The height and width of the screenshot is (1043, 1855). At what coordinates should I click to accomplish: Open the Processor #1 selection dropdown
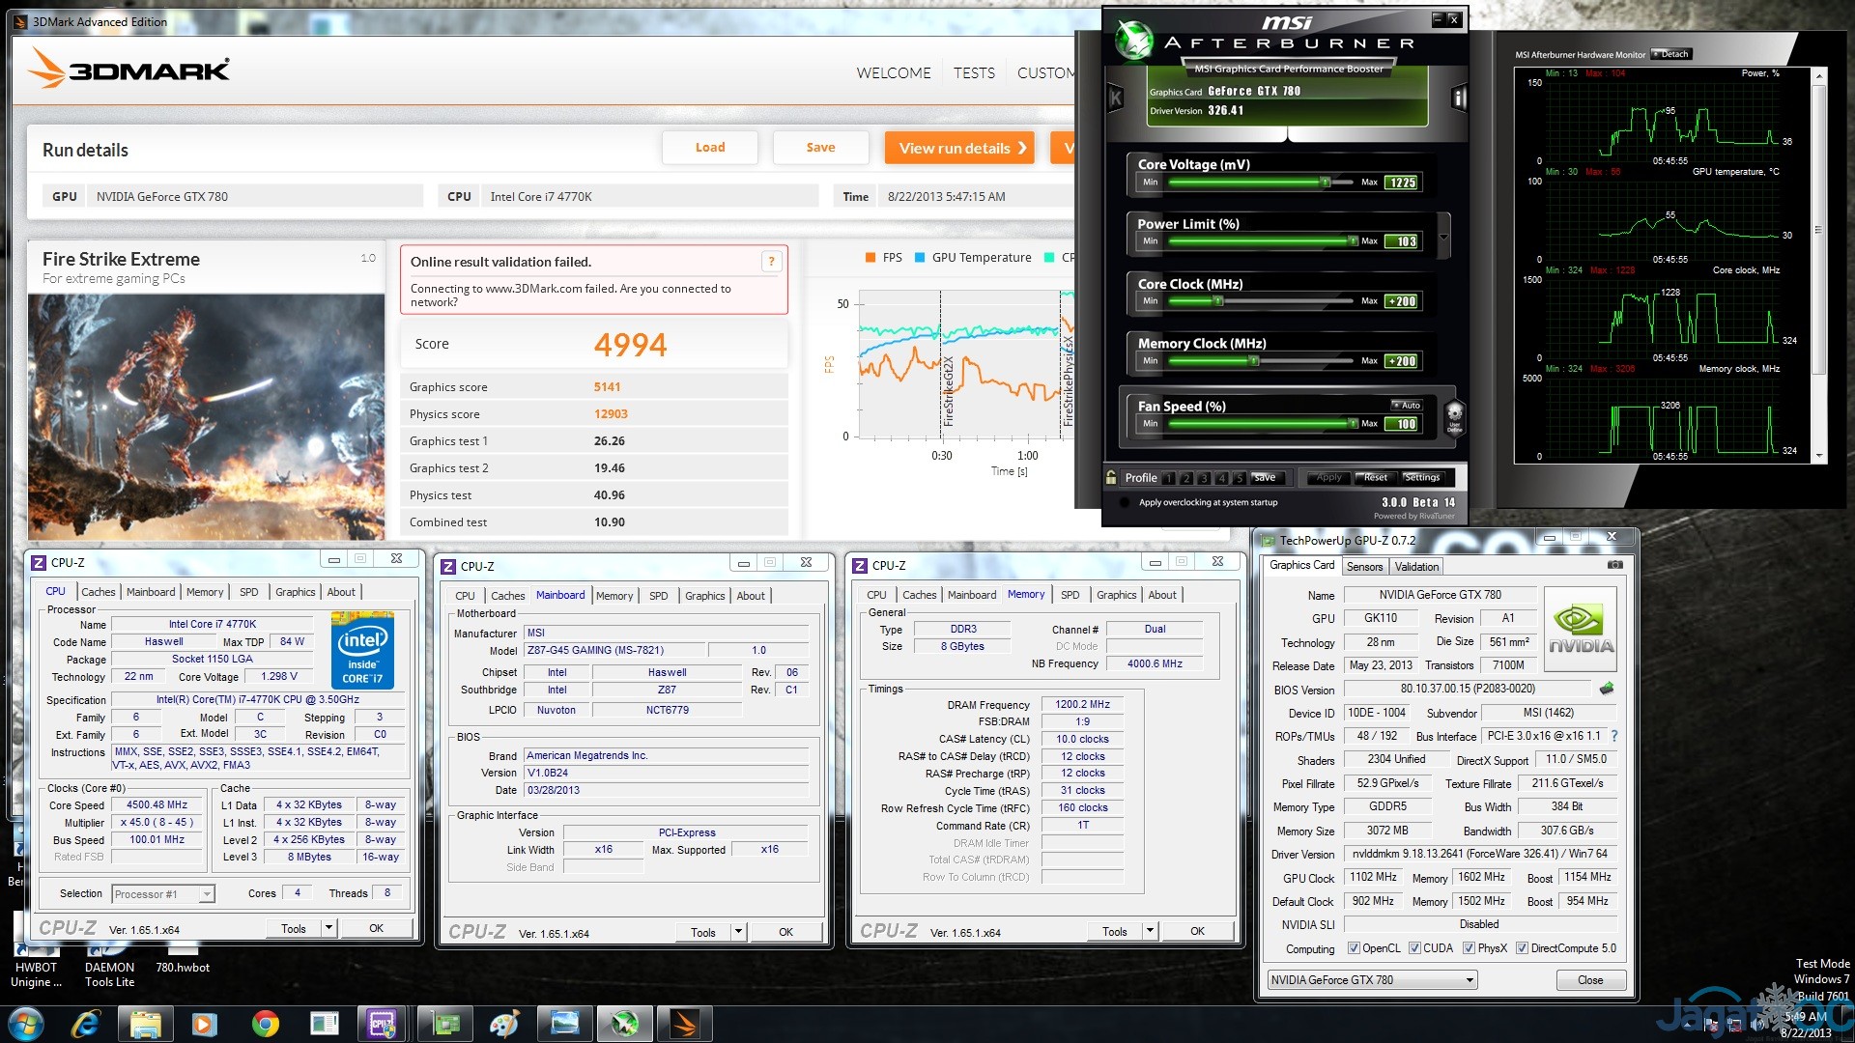(x=206, y=894)
